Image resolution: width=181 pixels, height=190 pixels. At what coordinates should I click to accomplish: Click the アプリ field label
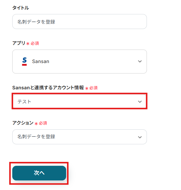(19, 43)
